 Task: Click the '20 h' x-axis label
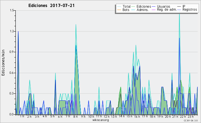click(x=168, y=116)
